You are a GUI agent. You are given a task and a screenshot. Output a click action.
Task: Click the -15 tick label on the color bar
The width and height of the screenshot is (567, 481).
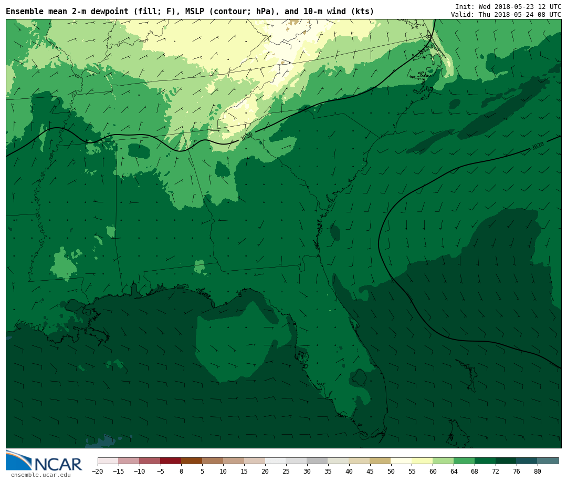(x=118, y=471)
